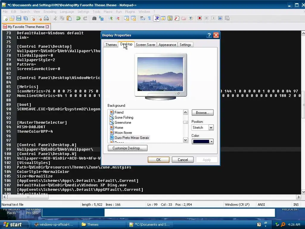Image resolution: width=305 pixels, height=229 pixels.
Task: Open the Settings tab in Display Properties
Action: click(x=185, y=45)
